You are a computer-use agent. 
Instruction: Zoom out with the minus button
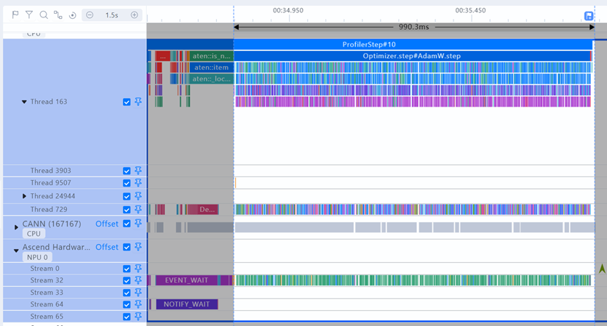pyautogui.click(x=90, y=15)
